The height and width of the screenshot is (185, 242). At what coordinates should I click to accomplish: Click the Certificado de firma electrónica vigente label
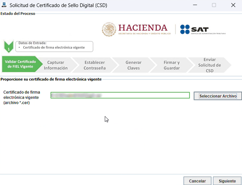pos(21,97)
